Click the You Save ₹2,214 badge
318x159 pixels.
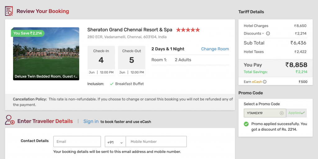click(28, 33)
